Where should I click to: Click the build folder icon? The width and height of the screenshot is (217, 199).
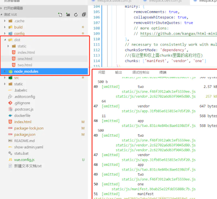click(10, 27)
